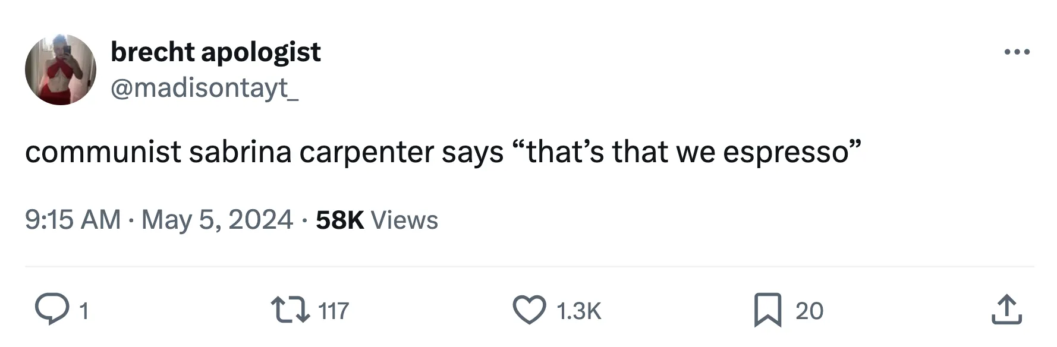
Task: Click the words "communist sabrina carpenter"
Action: (158, 152)
